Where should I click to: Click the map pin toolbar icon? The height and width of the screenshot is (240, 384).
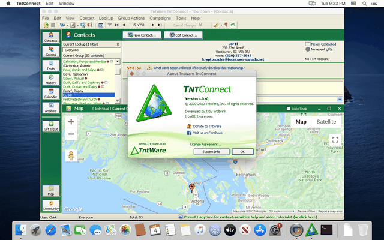click(226, 25)
